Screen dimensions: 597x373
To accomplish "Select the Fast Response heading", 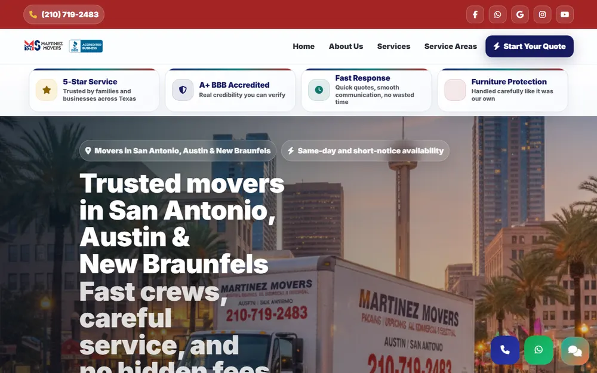I will 362,78.
